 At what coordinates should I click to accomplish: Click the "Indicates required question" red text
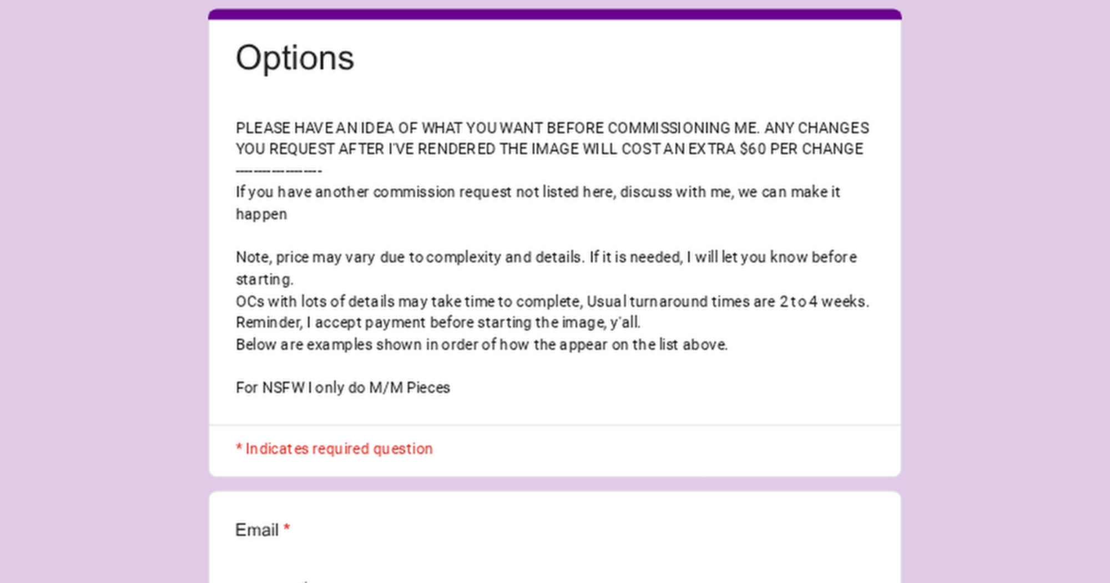tap(339, 449)
